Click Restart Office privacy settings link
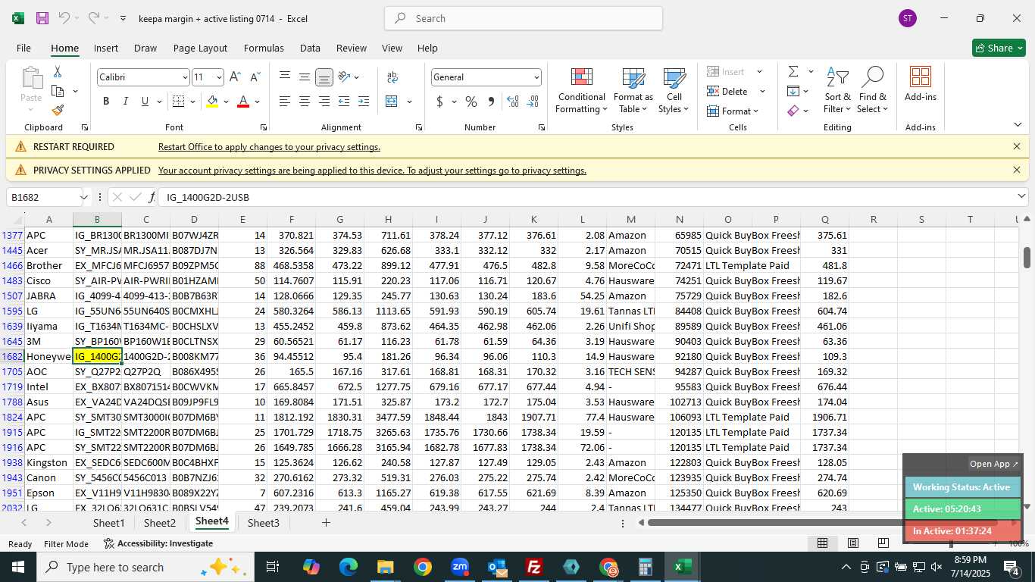This screenshot has height=582, width=1035. pyautogui.click(x=269, y=147)
